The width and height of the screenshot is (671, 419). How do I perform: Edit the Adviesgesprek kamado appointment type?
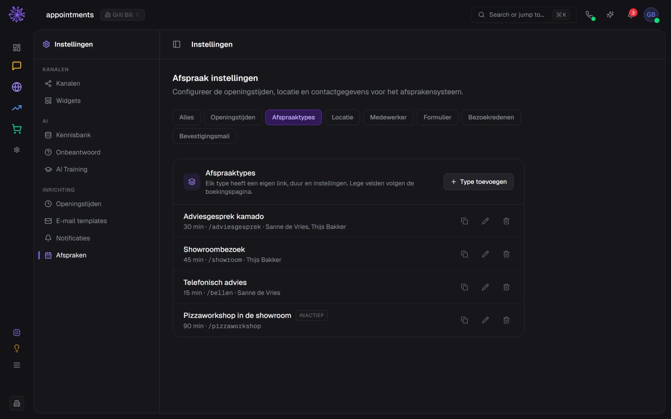485,221
